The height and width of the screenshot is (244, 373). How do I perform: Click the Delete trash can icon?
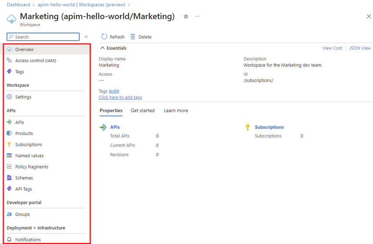point(133,37)
